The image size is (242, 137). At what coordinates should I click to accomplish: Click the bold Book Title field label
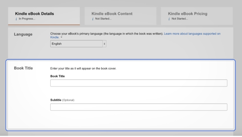coord(57,76)
